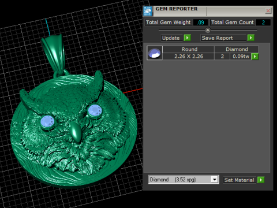This screenshot has width=277, height=208.
Task: Click the Gem Reporter logo icon
Action: [148, 11]
